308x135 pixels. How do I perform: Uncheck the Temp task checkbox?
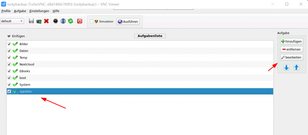9,58
